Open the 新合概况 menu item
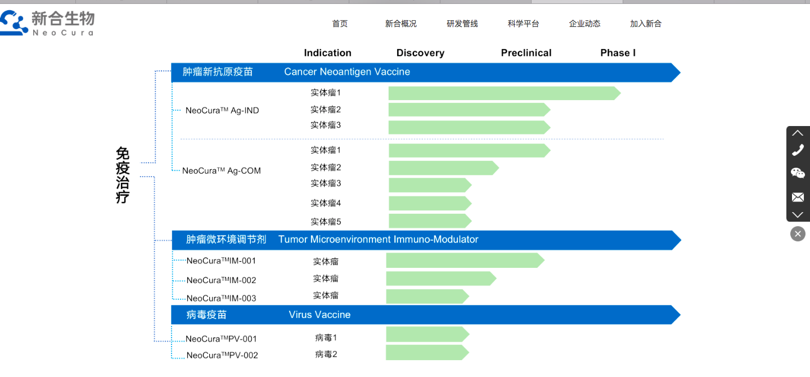 tap(401, 24)
